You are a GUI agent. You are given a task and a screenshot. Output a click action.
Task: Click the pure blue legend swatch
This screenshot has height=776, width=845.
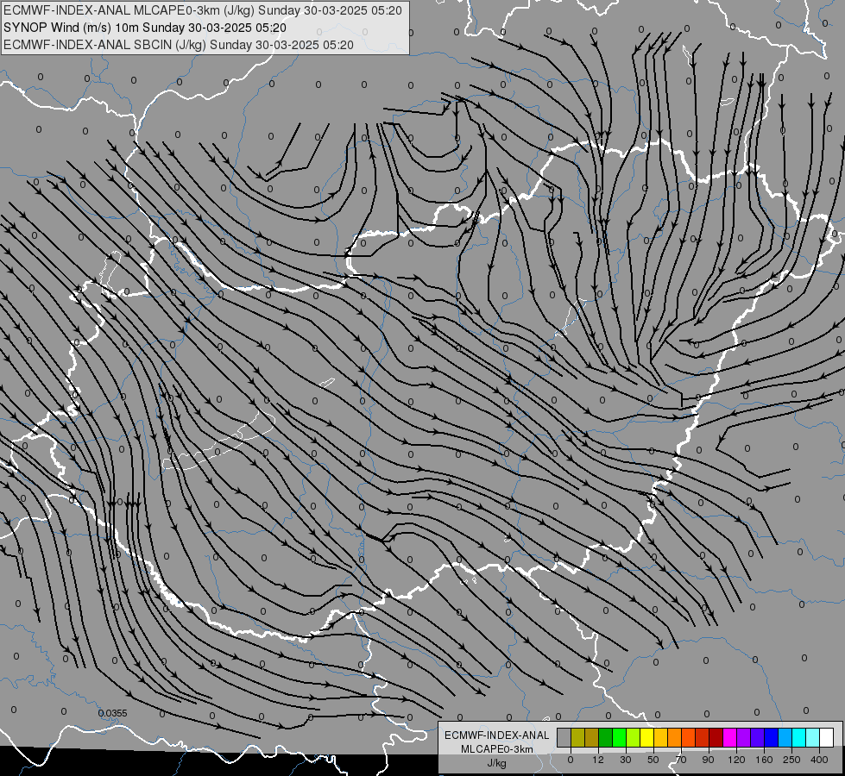click(772, 737)
